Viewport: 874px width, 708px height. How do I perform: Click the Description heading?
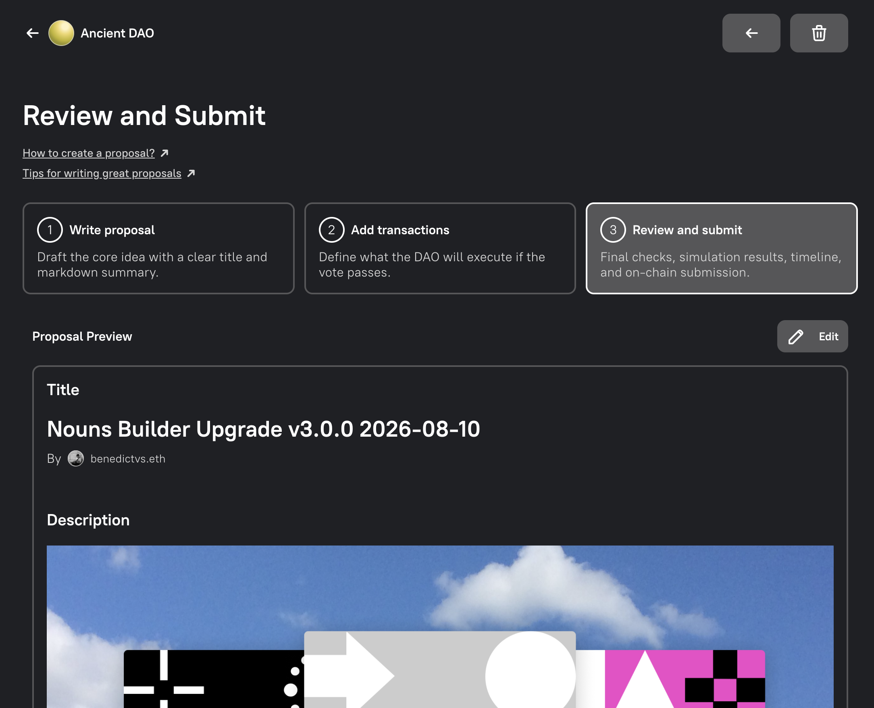coord(88,521)
